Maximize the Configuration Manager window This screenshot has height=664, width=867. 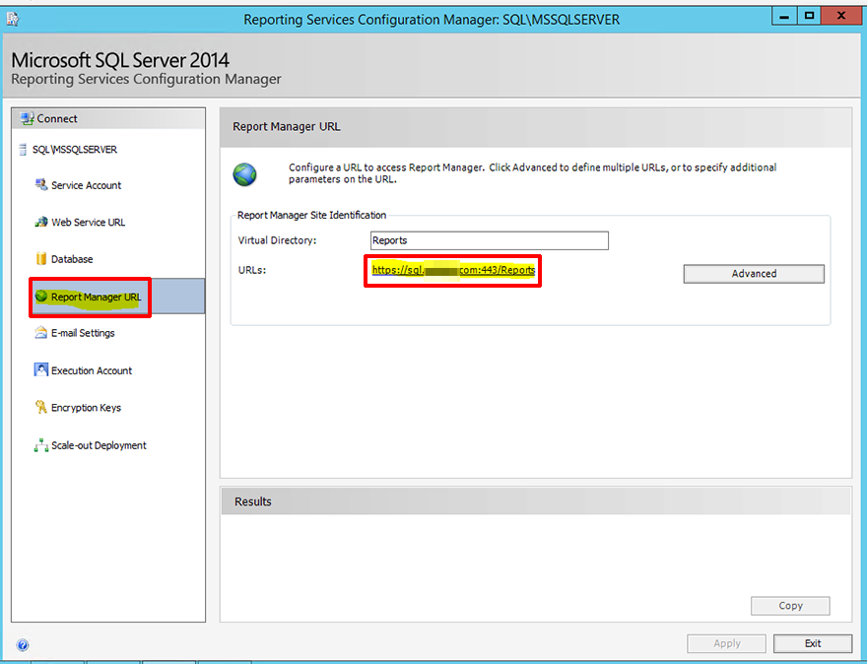[809, 16]
